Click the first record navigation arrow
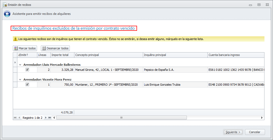This screenshot has height=140, width=273. point(15,117)
